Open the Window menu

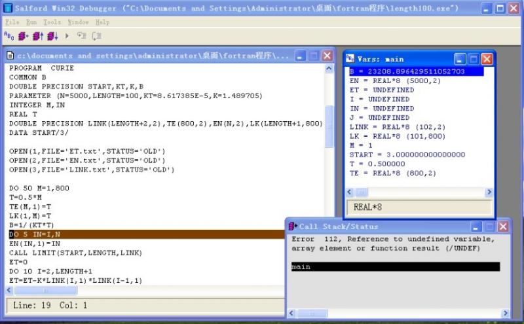(x=78, y=22)
